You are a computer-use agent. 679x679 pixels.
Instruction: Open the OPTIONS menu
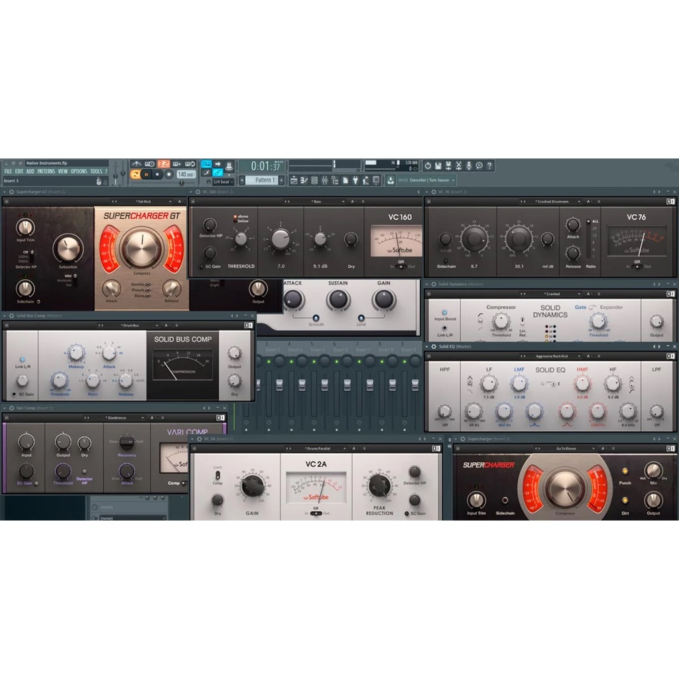point(80,172)
